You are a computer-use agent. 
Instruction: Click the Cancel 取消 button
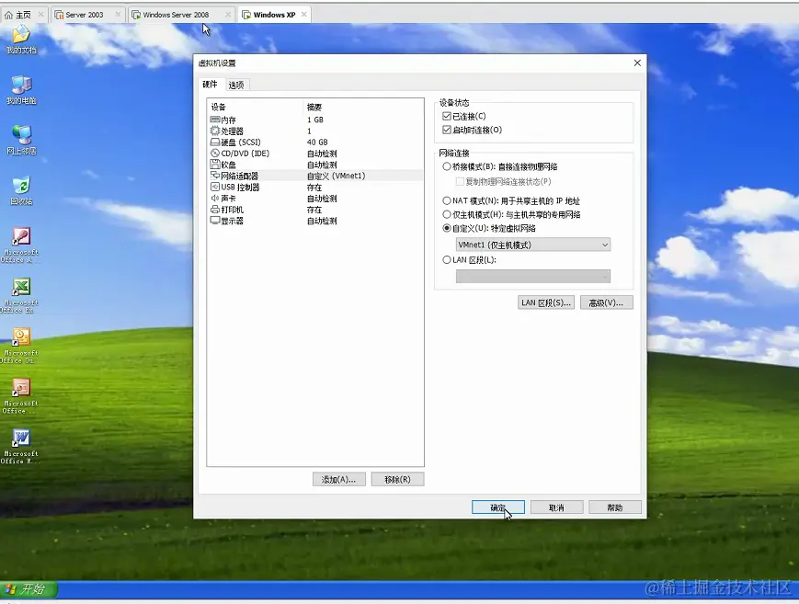pyautogui.click(x=556, y=507)
